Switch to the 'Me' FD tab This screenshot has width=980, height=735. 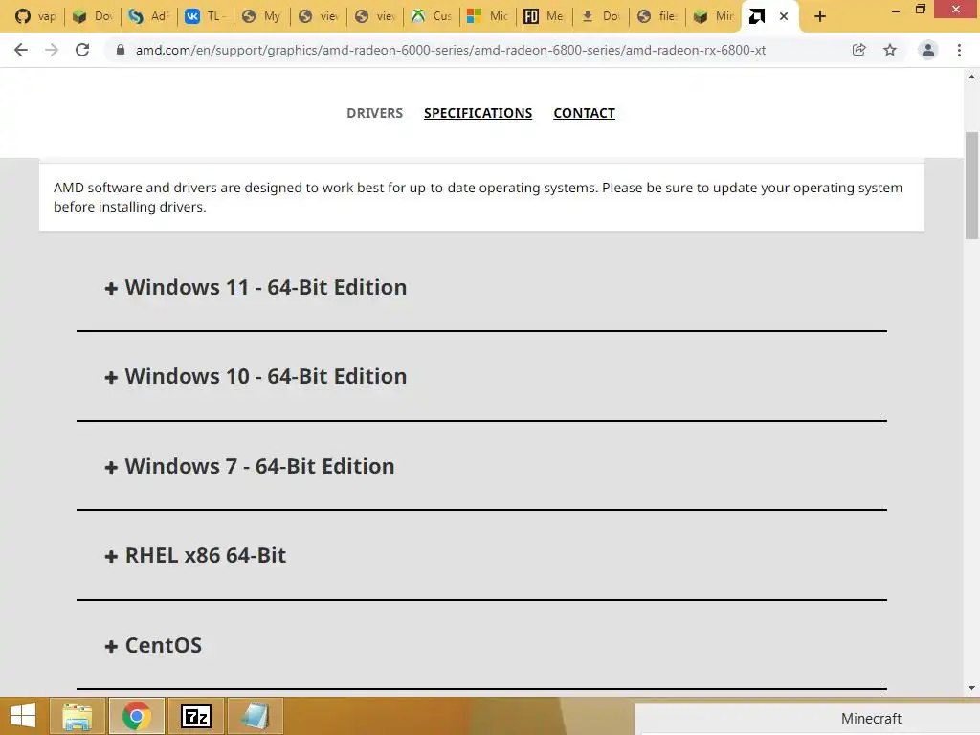[544, 16]
